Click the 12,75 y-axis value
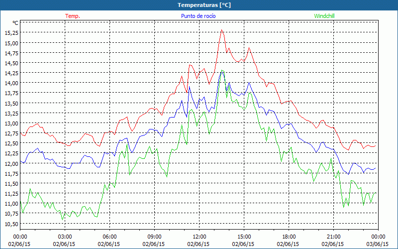398x249 pixels. pos(11,133)
